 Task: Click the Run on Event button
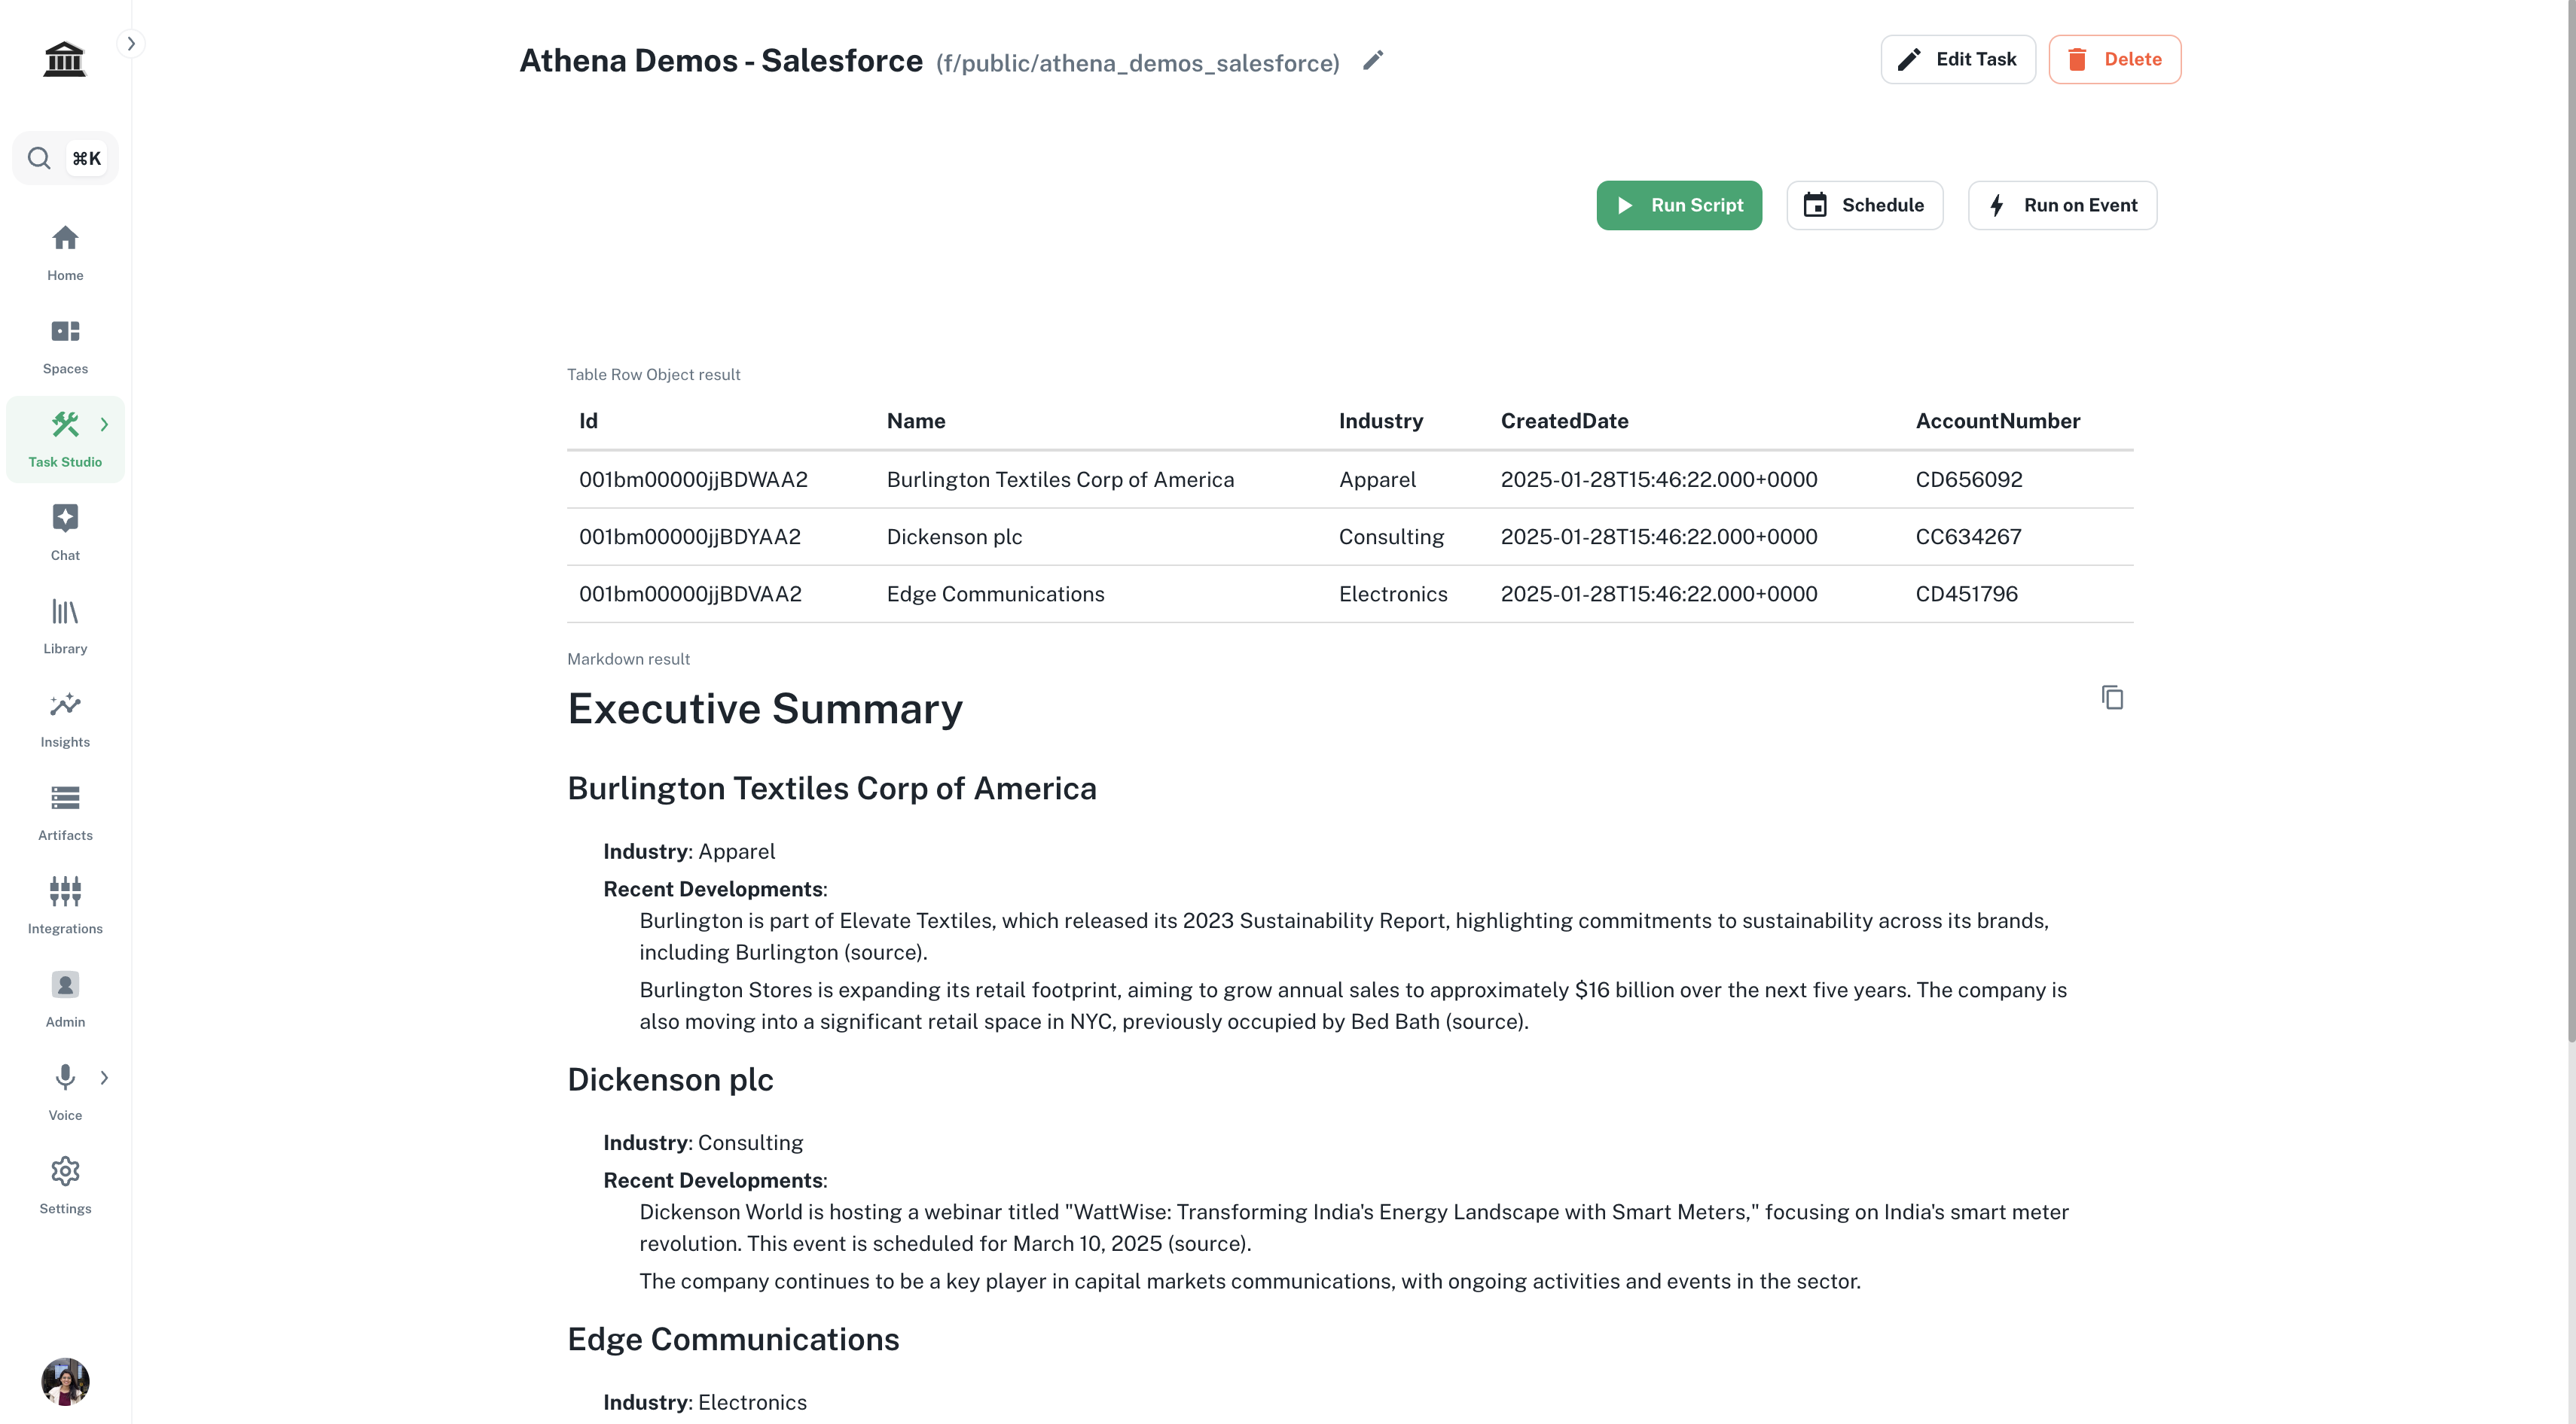coord(2062,205)
